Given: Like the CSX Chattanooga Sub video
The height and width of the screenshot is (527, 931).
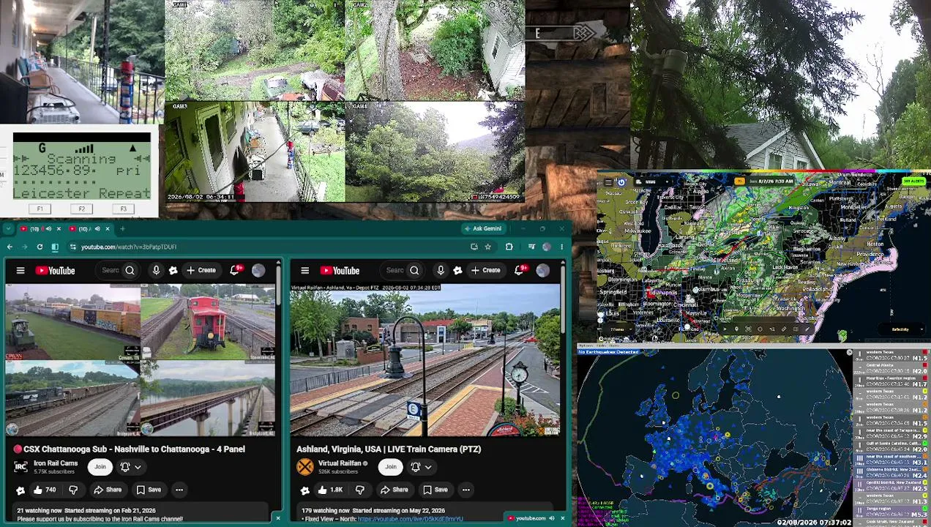Looking at the screenshot, I should tap(45, 490).
